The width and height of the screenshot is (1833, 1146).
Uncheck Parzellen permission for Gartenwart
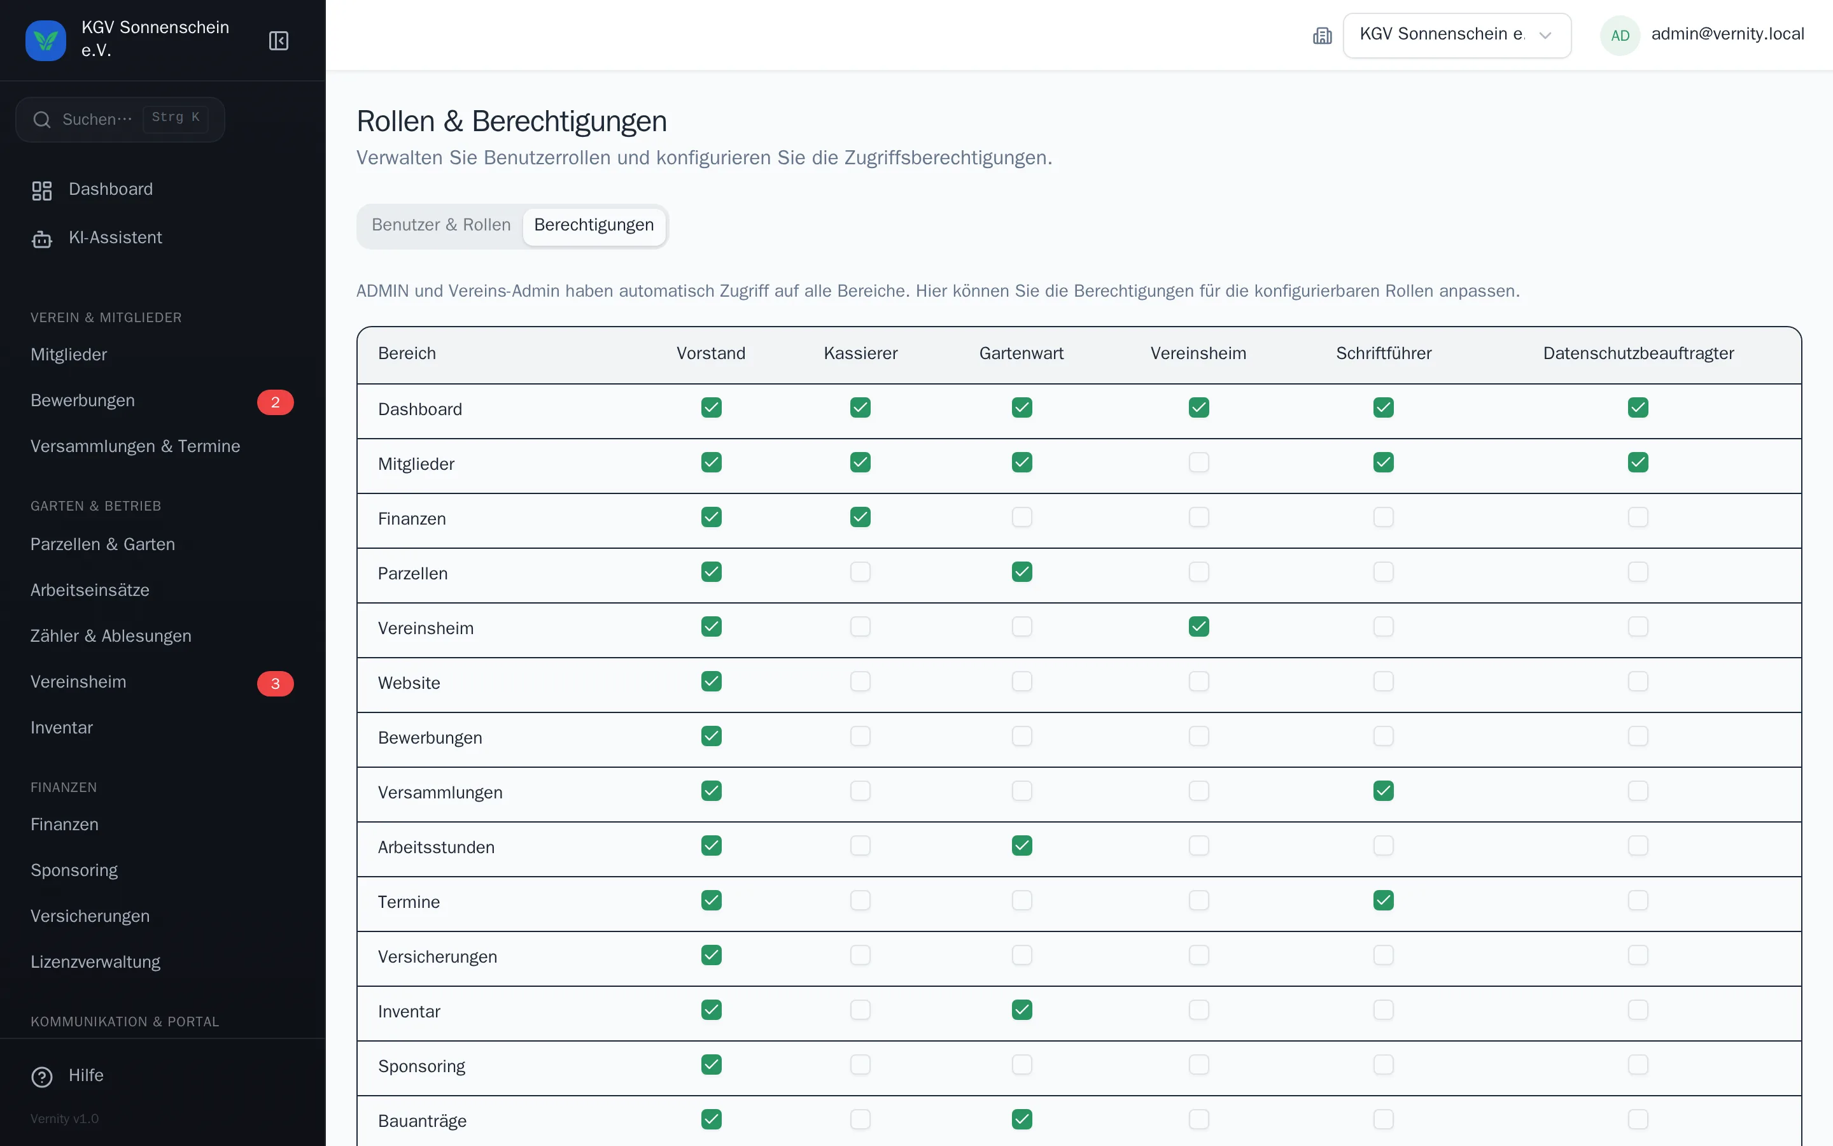(1022, 572)
